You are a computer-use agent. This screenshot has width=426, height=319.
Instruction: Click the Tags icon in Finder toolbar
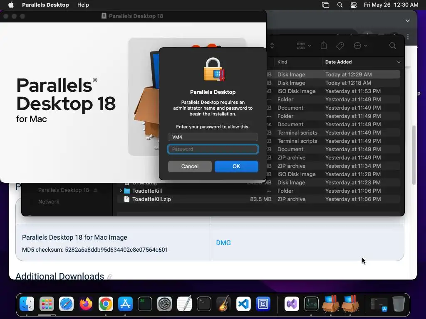pos(340,46)
